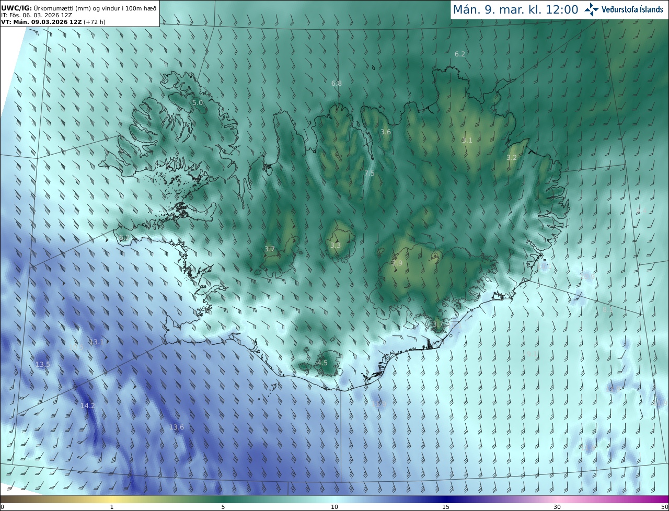Click the 10 tick on the color scale
Screen dimensions: 669x511
(x=334, y=507)
